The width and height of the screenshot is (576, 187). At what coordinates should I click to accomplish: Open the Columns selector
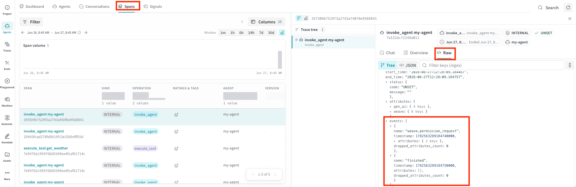point(267,22)
